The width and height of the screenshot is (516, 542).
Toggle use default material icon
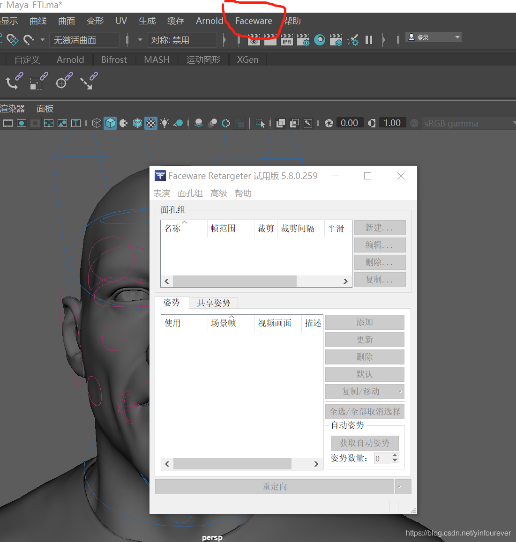[124, 123]
